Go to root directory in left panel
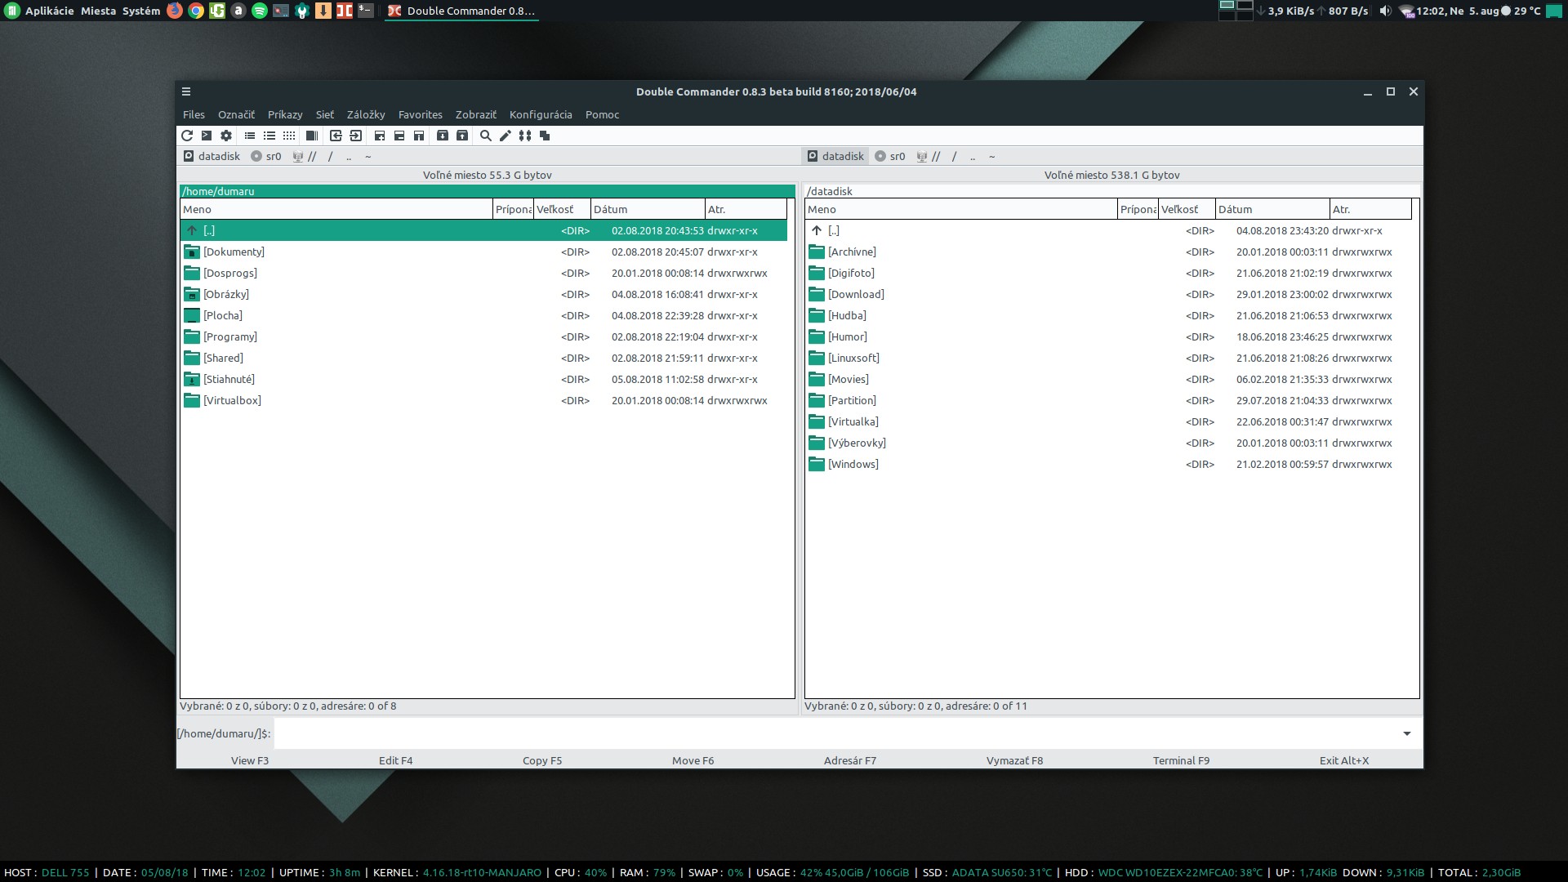This screenshot has height=882, width=1568. click(x=330, y=156)
